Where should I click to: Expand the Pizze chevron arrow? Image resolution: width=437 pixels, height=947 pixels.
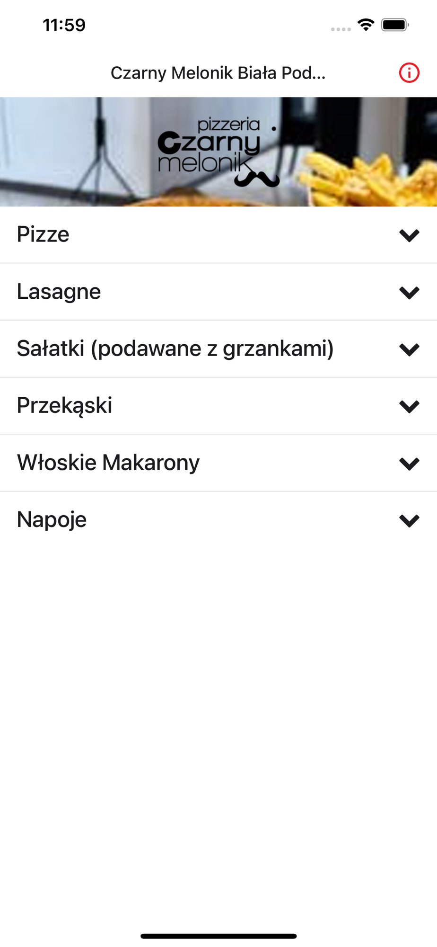tap(409, 235)
